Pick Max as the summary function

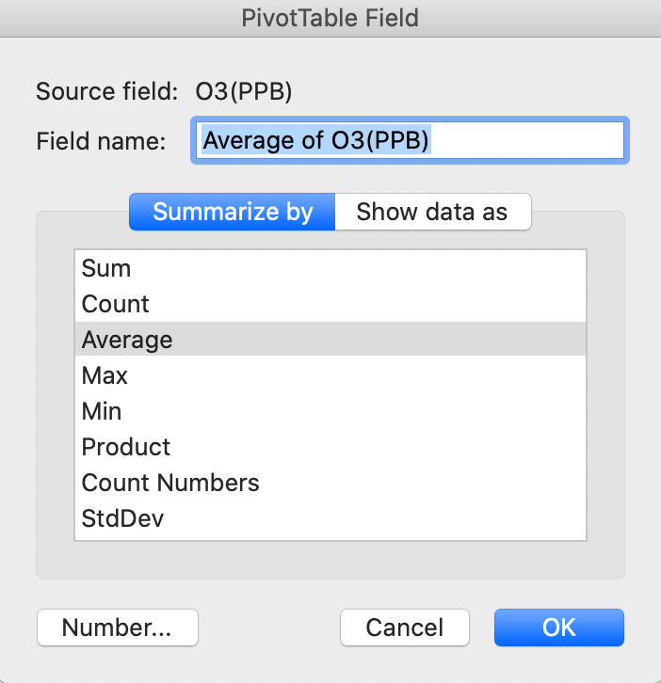click(105, 375)
